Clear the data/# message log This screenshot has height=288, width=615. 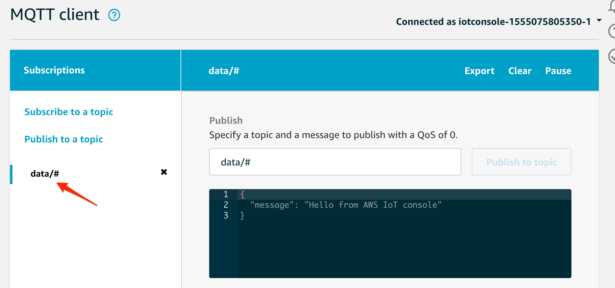point(520,71)
